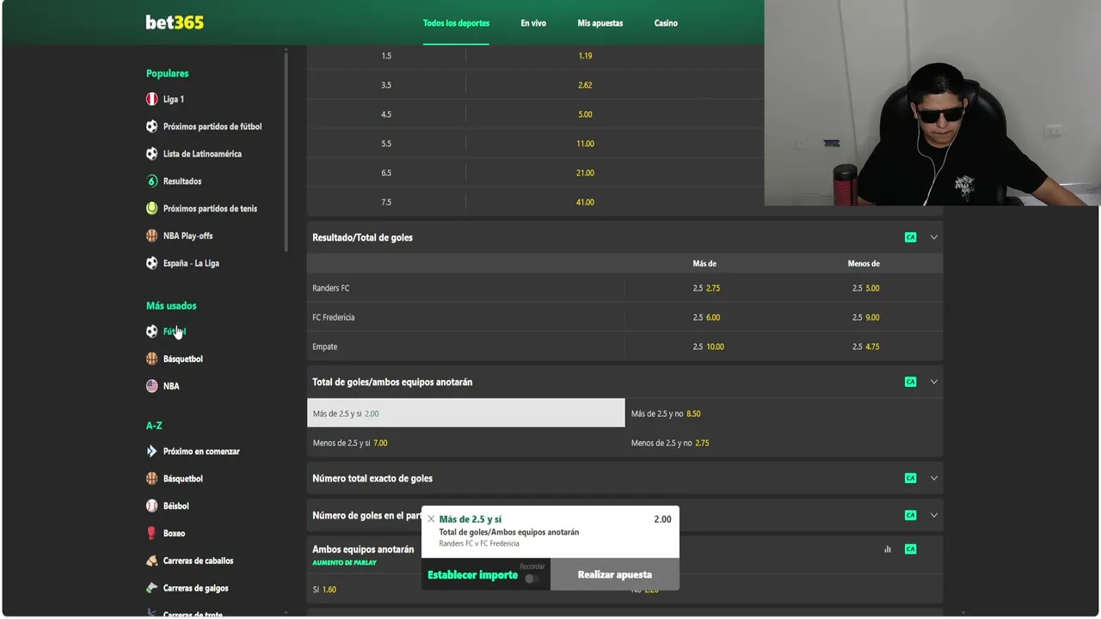The width and height of the screenshot is (1101, 619).
Task: Click CA badge in Número de goles en el partido
Action: point(910,516)
